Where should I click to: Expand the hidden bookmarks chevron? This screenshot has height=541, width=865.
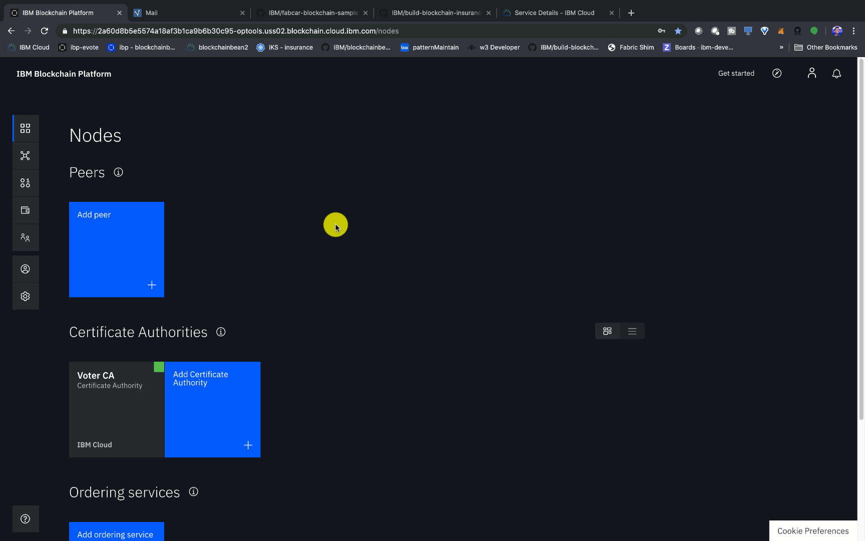[781, 48]
